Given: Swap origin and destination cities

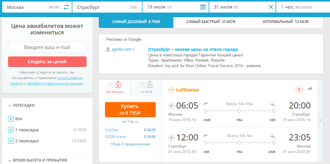Looking at the screenshot, I should coord(66,7).
